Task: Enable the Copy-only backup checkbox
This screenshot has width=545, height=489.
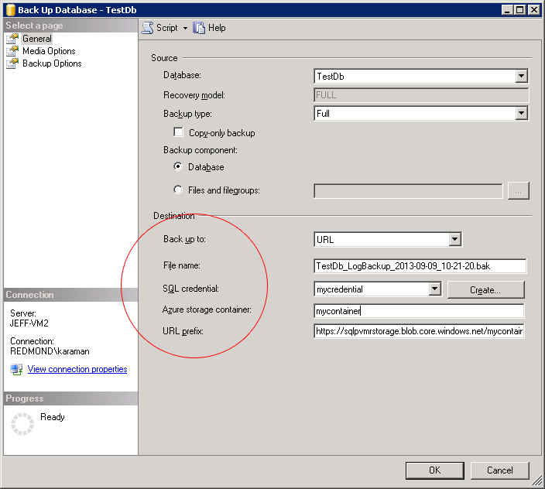Action: point(179,132)
